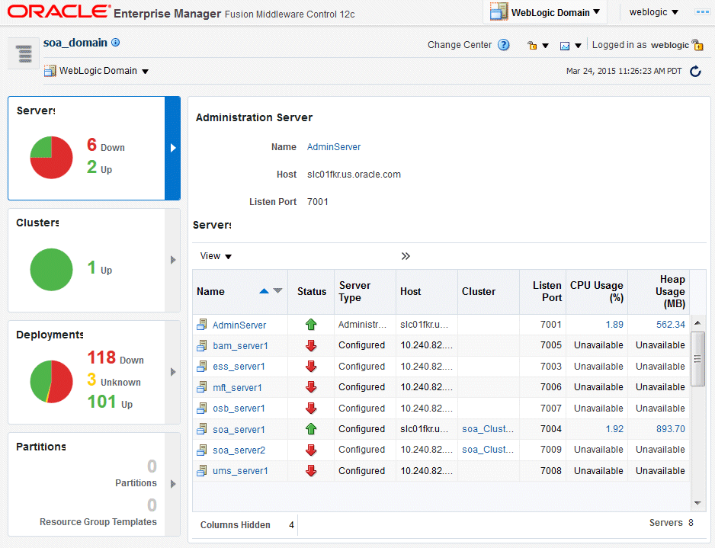The width and height of the screenshot is (715, 548).
Task: Click the refresh page icon
Action: pos(695,71)
